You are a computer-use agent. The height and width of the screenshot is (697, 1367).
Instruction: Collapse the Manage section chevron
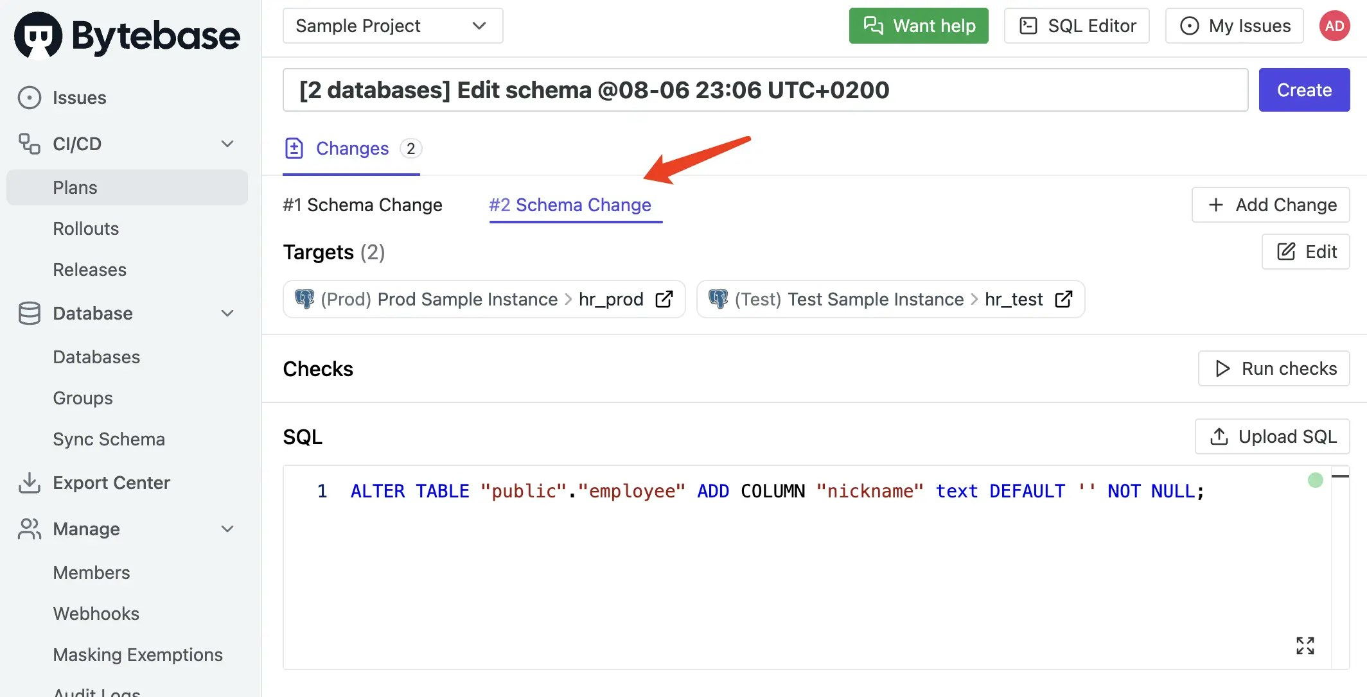coord(227,529)
